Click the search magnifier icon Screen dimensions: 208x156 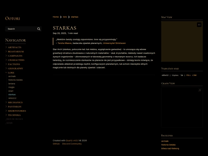pos(39,29)
